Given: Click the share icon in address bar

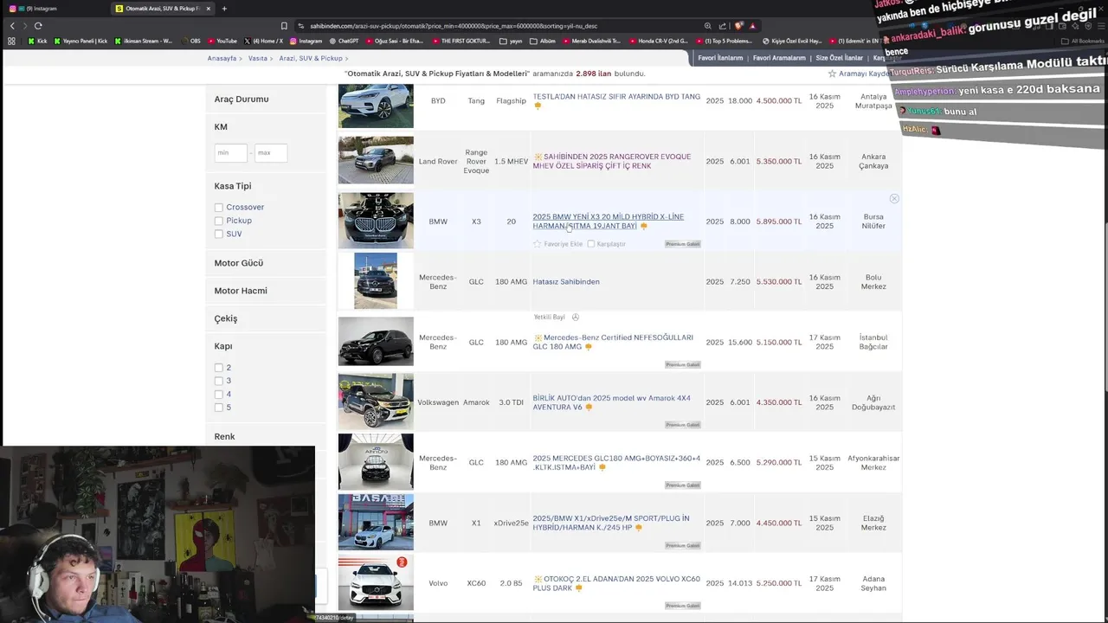Looking at the screenshot, I should click(723, 26).
